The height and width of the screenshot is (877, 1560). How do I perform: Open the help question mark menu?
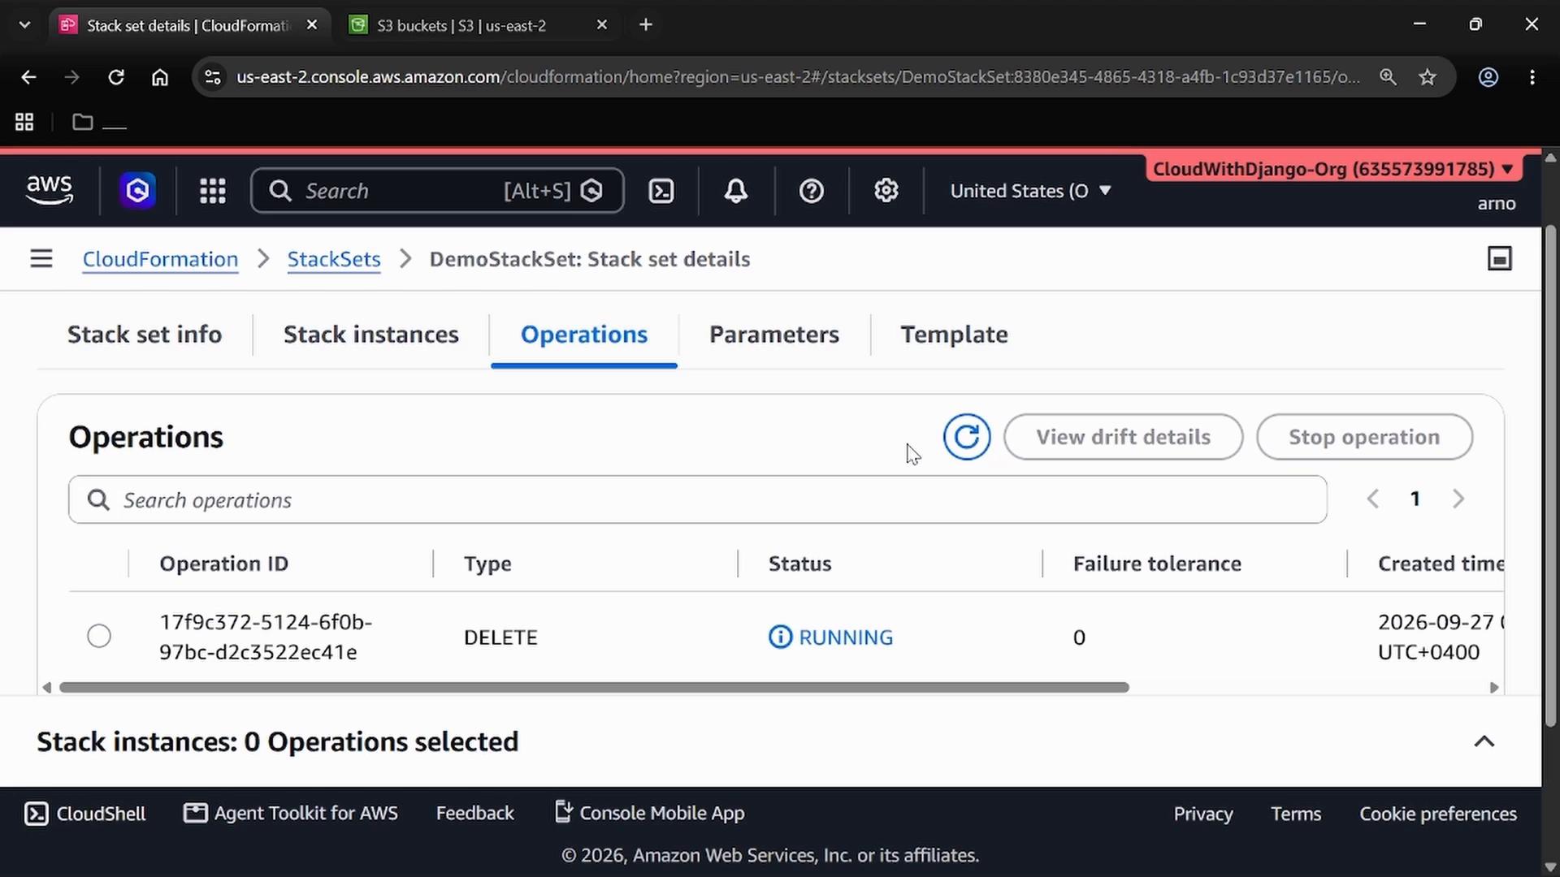[812, 191]
